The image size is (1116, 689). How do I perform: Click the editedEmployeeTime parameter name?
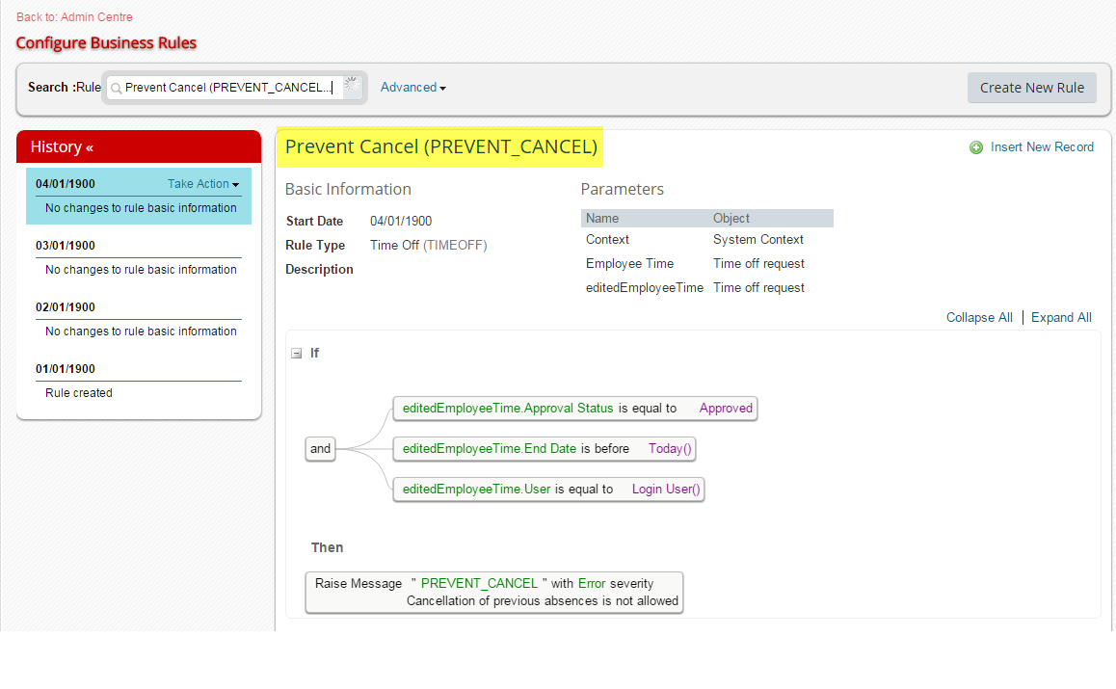pyautogui.click(x=644, y=287)
